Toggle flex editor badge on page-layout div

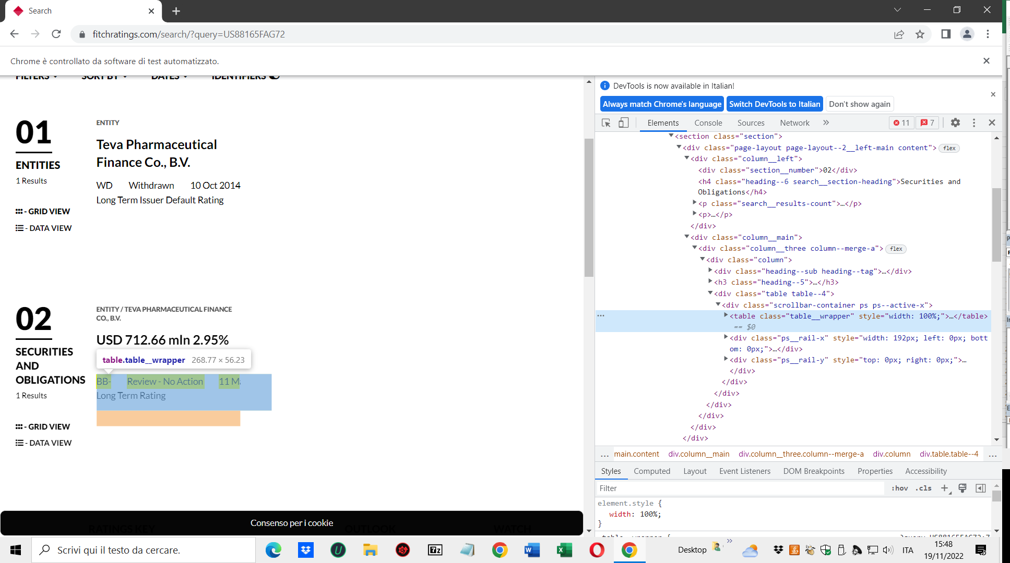click(x=949, y=148)
